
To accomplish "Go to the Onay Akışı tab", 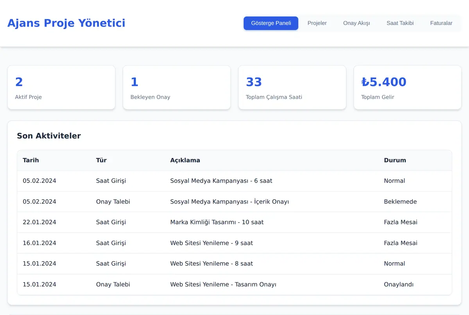I will [356, 23].
